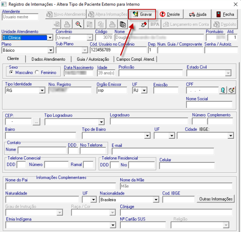Screen dimensions: 241x232
Task: Click the Senha / Autoriz. input field
Action: (x=221, y=50)
